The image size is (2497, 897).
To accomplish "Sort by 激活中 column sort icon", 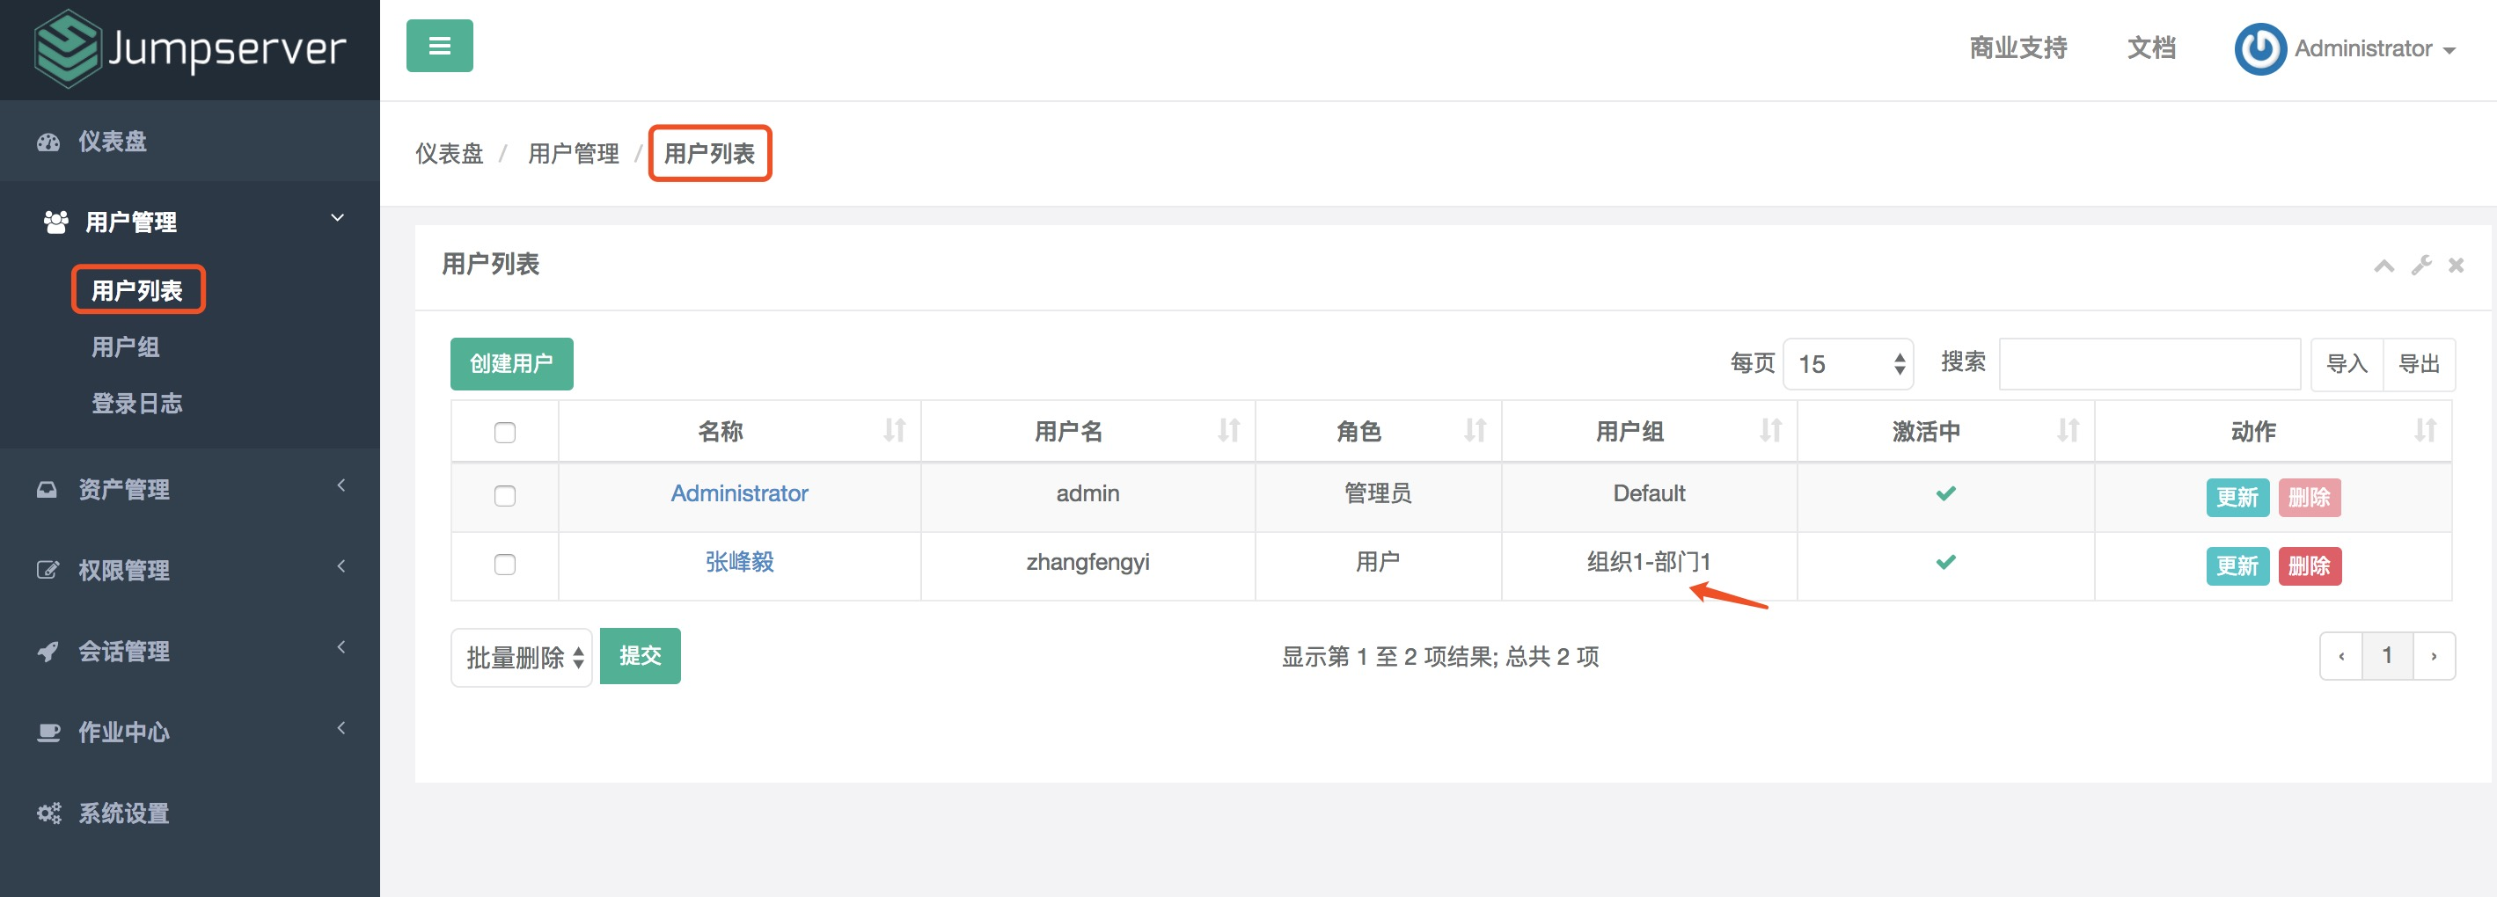I will pyautogui.click(x=2068, y=430).
